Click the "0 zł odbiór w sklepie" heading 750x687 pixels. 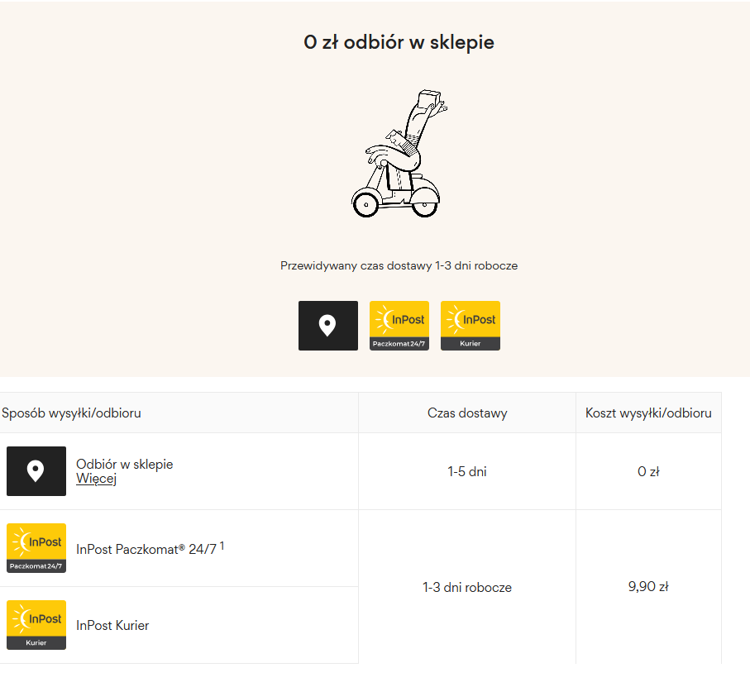point(399,42)
